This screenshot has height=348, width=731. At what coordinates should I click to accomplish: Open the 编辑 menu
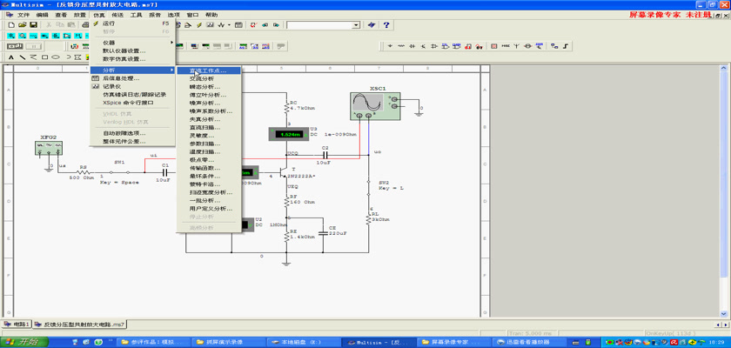click(42, 15)
